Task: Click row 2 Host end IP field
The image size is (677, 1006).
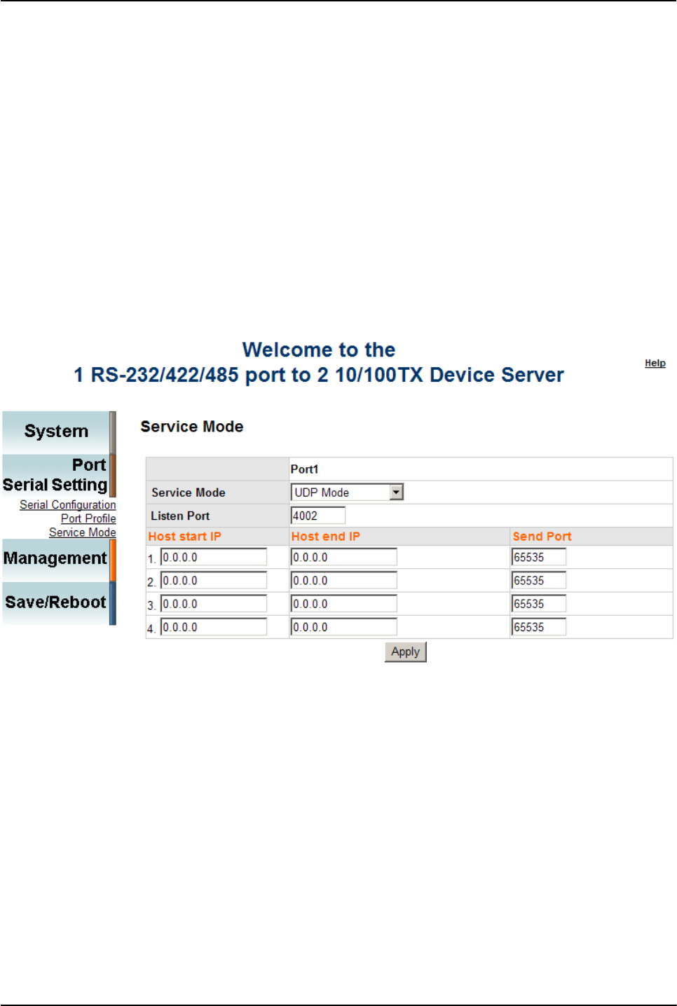Action: coord(344,580)
